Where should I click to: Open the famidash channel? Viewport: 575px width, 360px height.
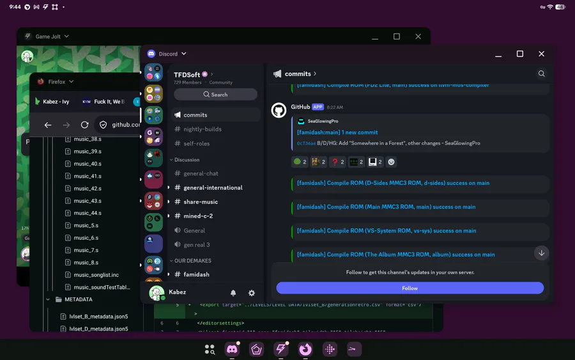[x=216, y=274]
